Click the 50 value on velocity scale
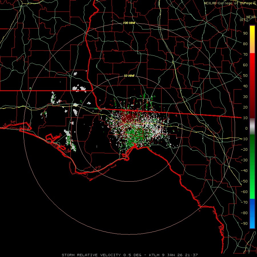 point(245,76)
